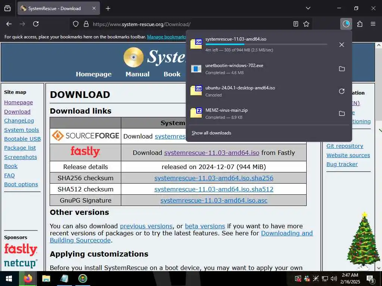Bookmark this page with star icon
This screenshot has height=286, width=382.
pyautogui.click(x=306, y=24)
